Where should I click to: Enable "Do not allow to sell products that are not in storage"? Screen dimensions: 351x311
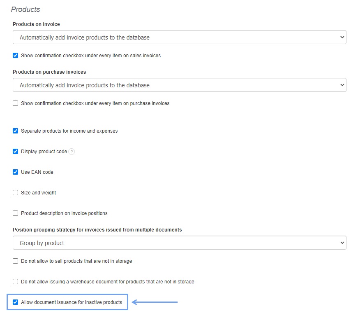click(15, 261)
